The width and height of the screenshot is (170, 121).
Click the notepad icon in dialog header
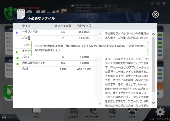pos(21,14)
